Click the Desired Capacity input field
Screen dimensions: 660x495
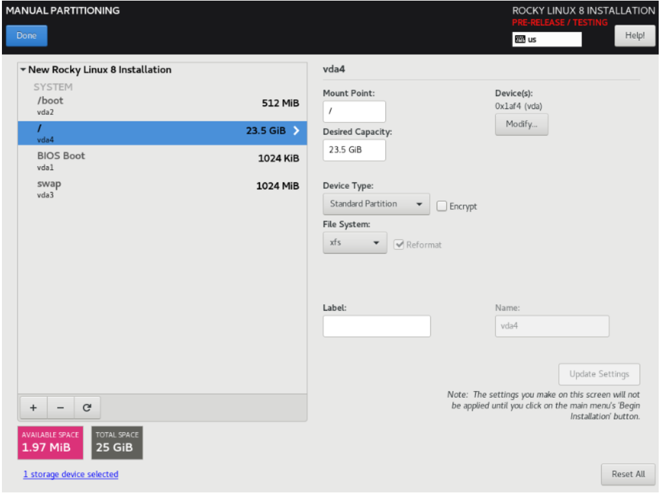[x=354, y=150]
